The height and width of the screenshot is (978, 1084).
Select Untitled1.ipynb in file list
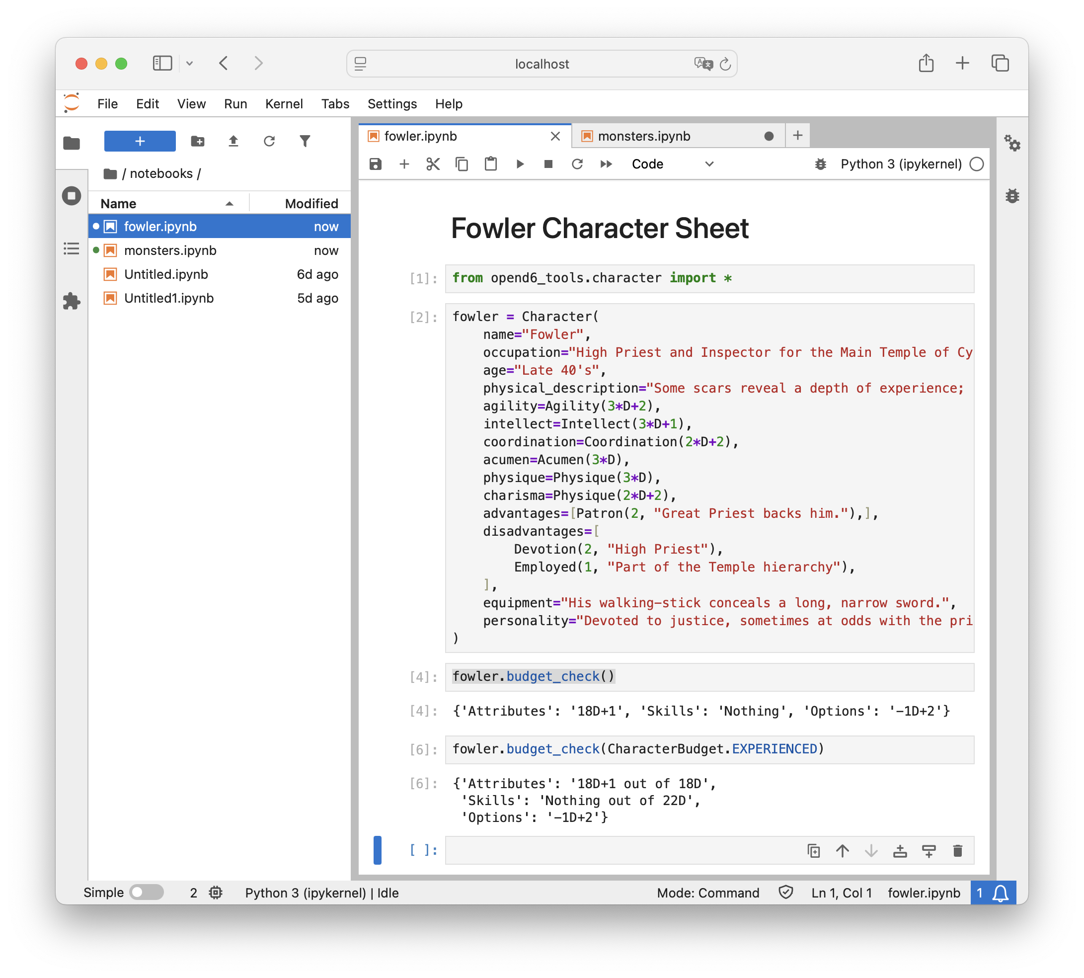coord(219,298)
